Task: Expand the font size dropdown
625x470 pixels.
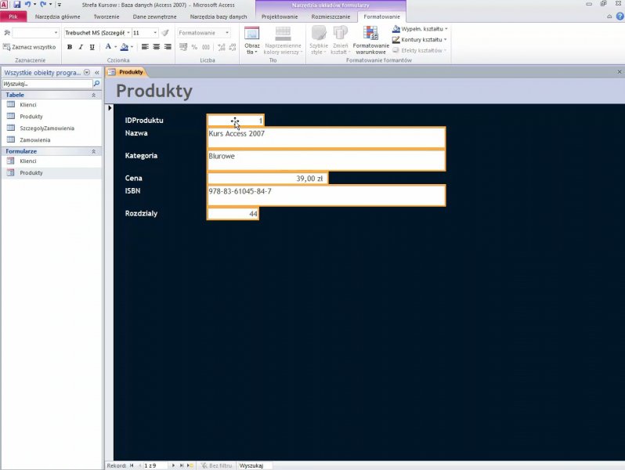Action: (155, 33)
